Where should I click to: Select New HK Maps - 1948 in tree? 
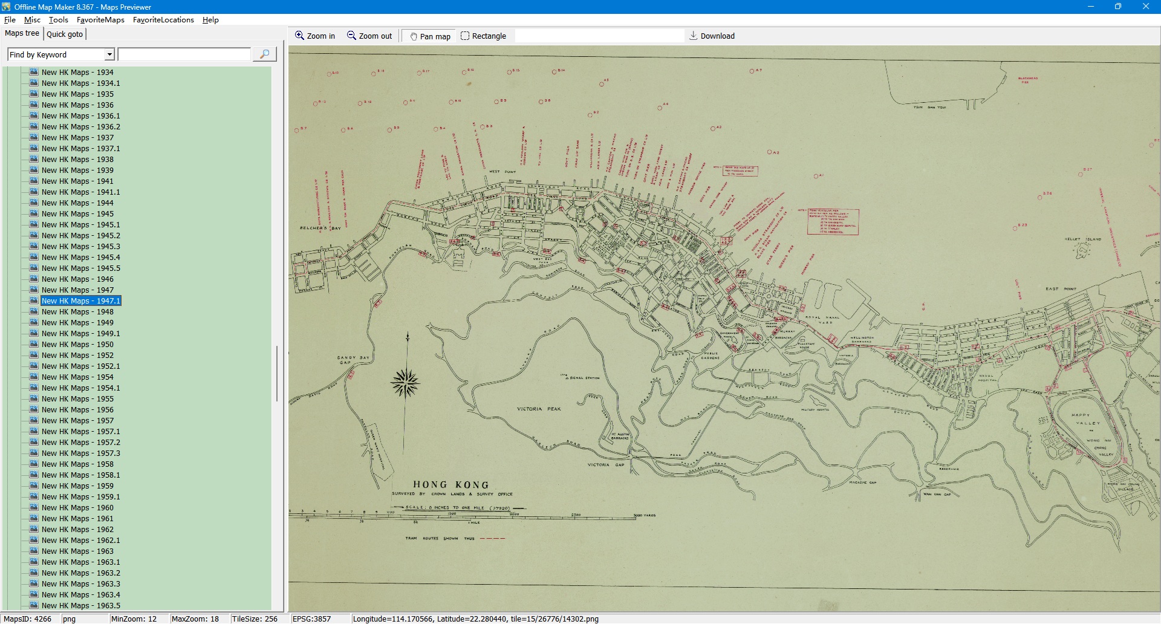coord(77,312)
